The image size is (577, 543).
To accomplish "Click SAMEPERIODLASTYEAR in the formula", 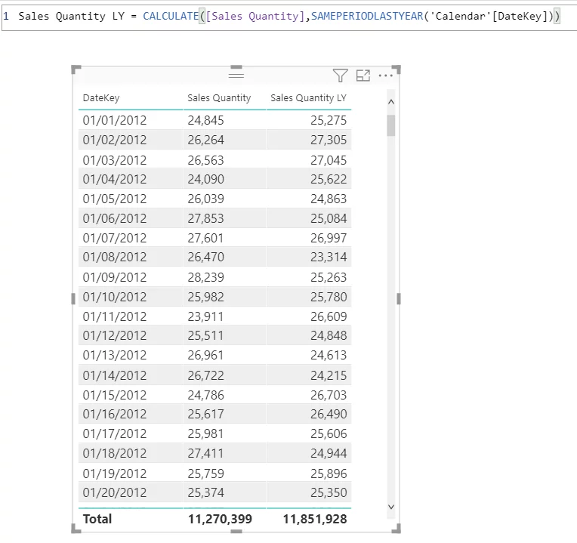I will pos(367,16).
